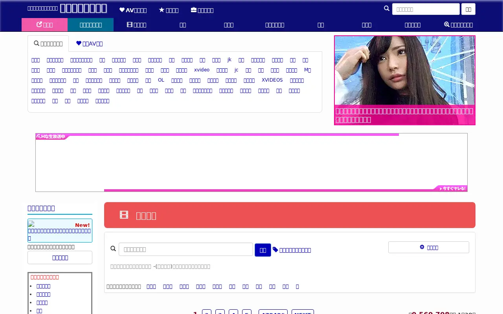This screenshot has height=314, width=503.
Task: Switch to the magnifier-icon keyword tab
Action: [x=48, y=44]
